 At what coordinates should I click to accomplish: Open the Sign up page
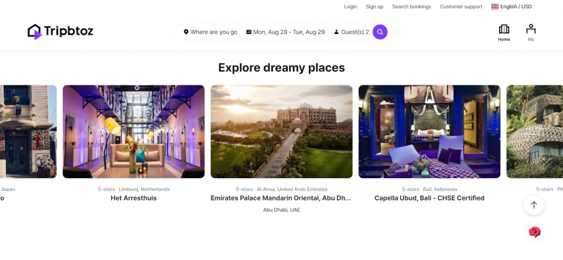tap(374, 7)
